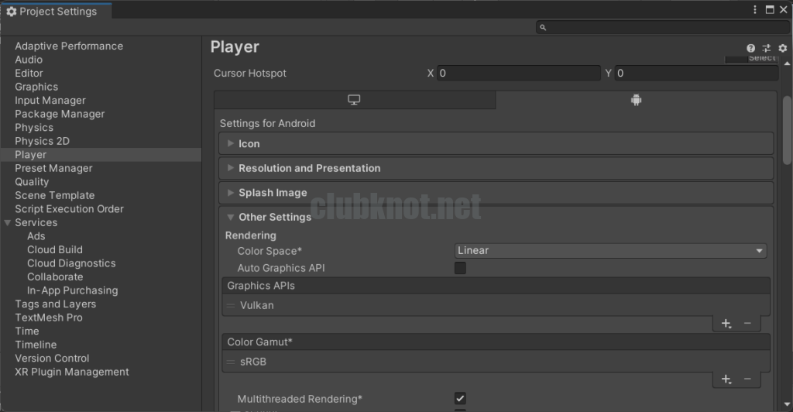Open the Player settings gear menu
The image size is (793, 412).
782,48
